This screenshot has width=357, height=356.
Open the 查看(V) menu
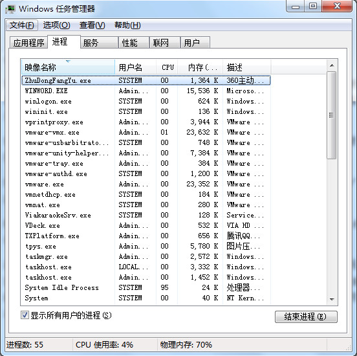tap(92, 25)
